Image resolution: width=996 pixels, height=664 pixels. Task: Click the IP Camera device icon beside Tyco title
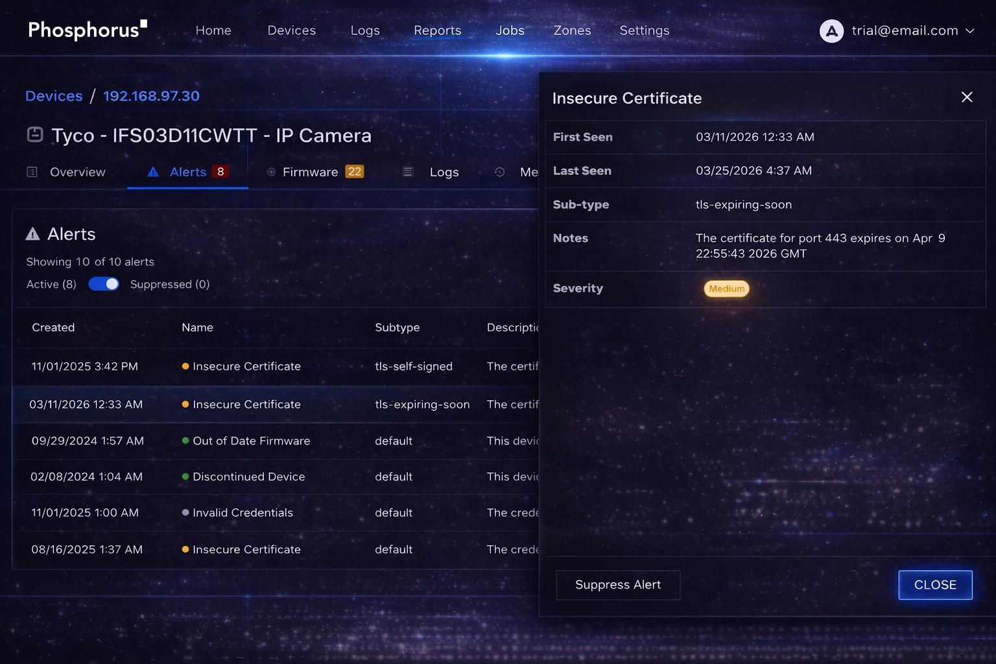coord(33,134)
